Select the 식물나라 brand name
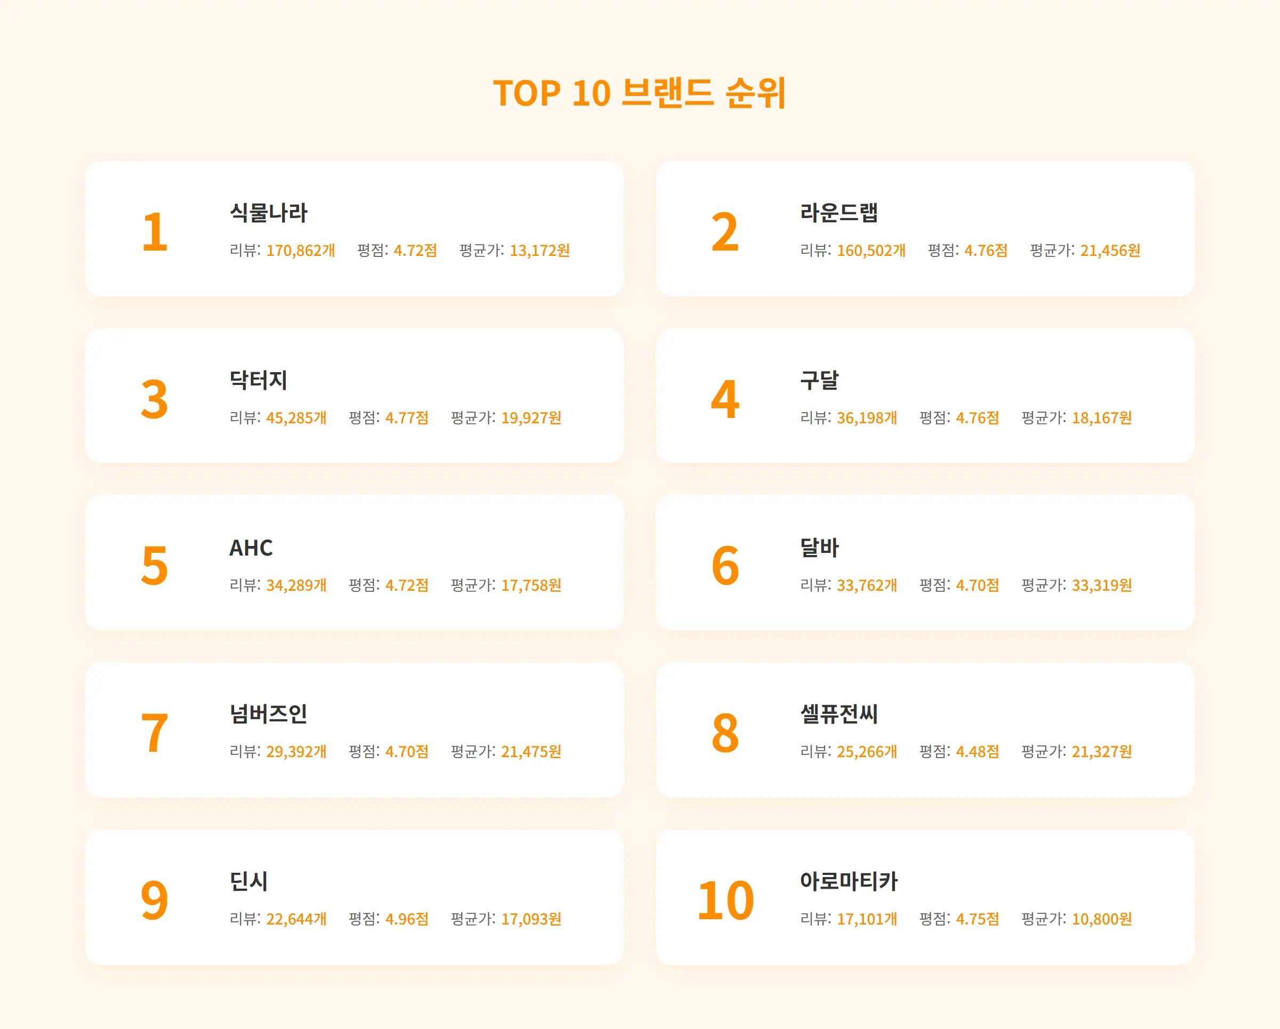The height and width of the screenshot is (1029, 1280). [268, 212]
